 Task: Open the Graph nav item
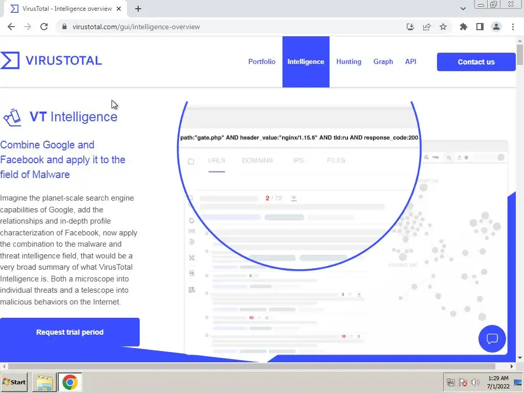[x=383, y=61]
